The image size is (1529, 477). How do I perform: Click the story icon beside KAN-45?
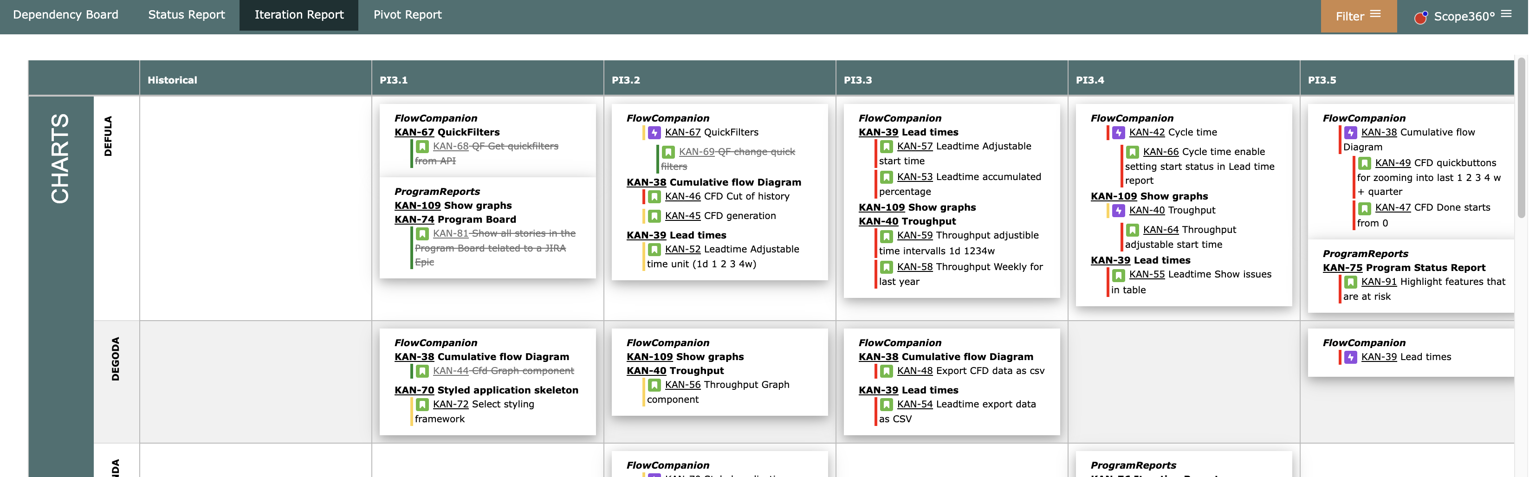point(654,216)
